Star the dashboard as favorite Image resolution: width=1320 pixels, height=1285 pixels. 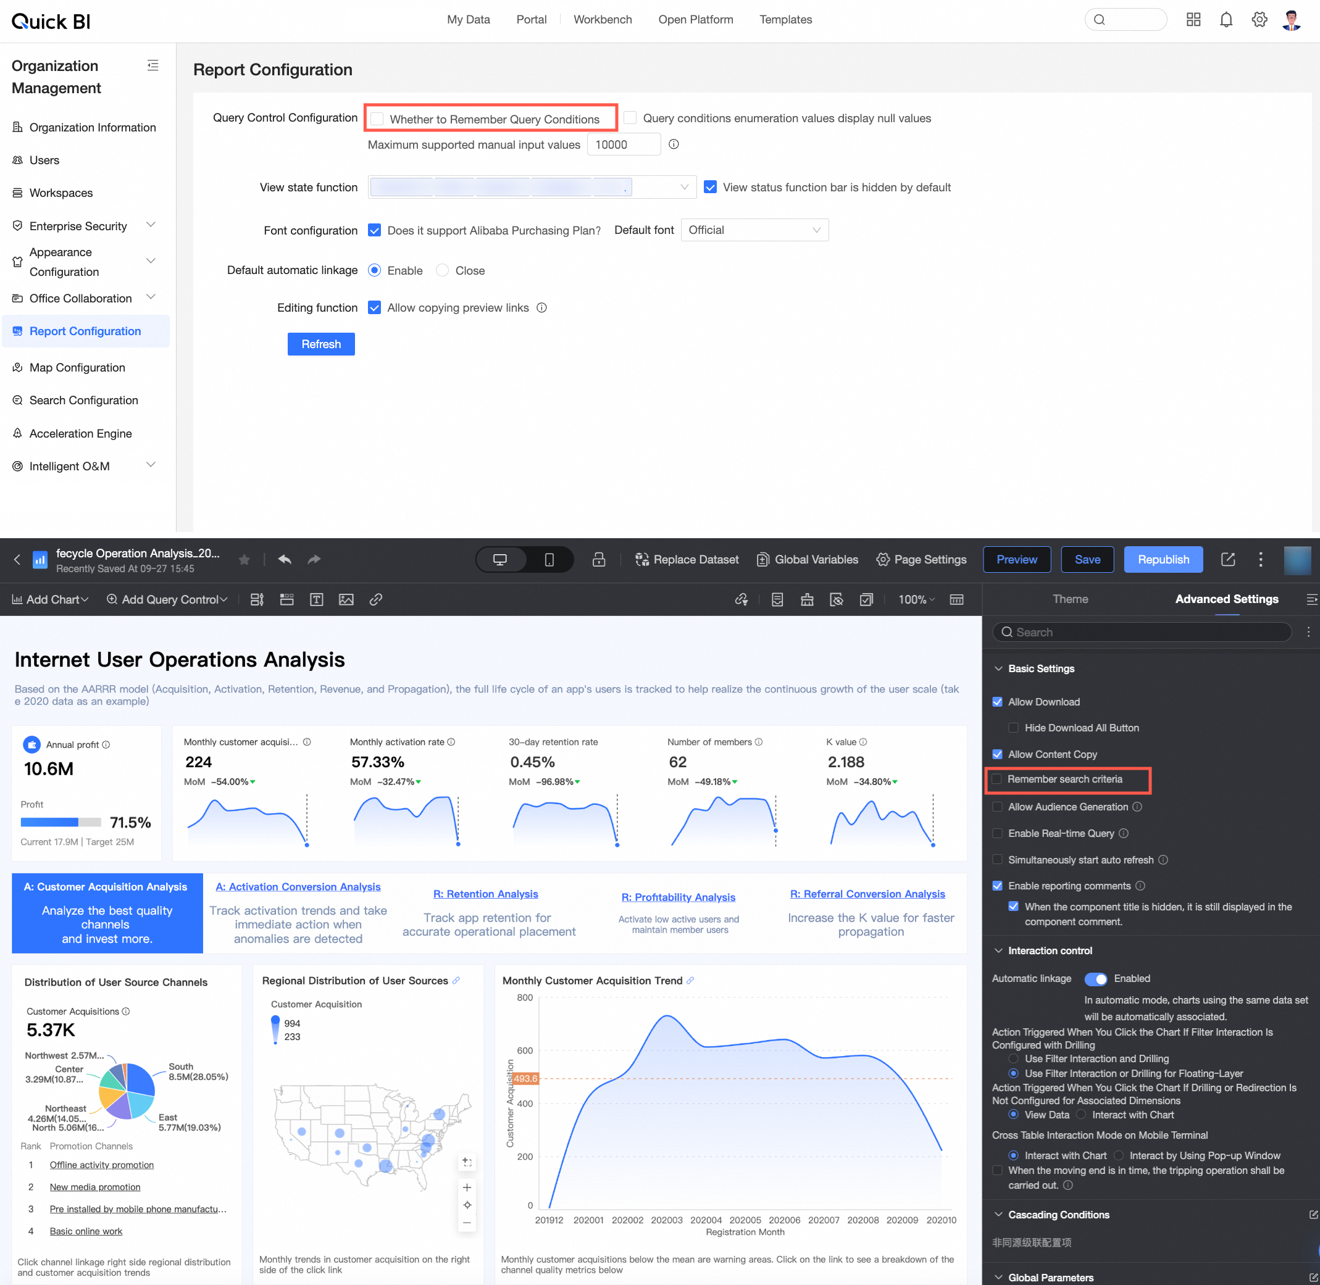point(244,560)
